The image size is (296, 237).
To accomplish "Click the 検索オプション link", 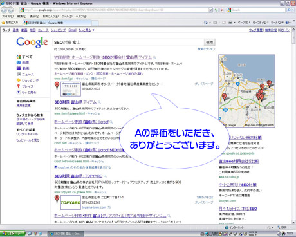I will pos(206,49).
